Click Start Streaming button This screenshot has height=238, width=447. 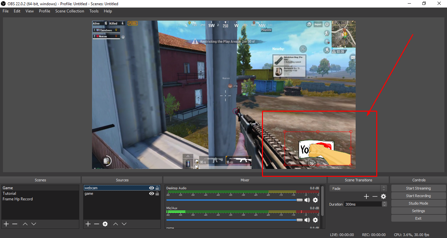click(x=418, y=188)
